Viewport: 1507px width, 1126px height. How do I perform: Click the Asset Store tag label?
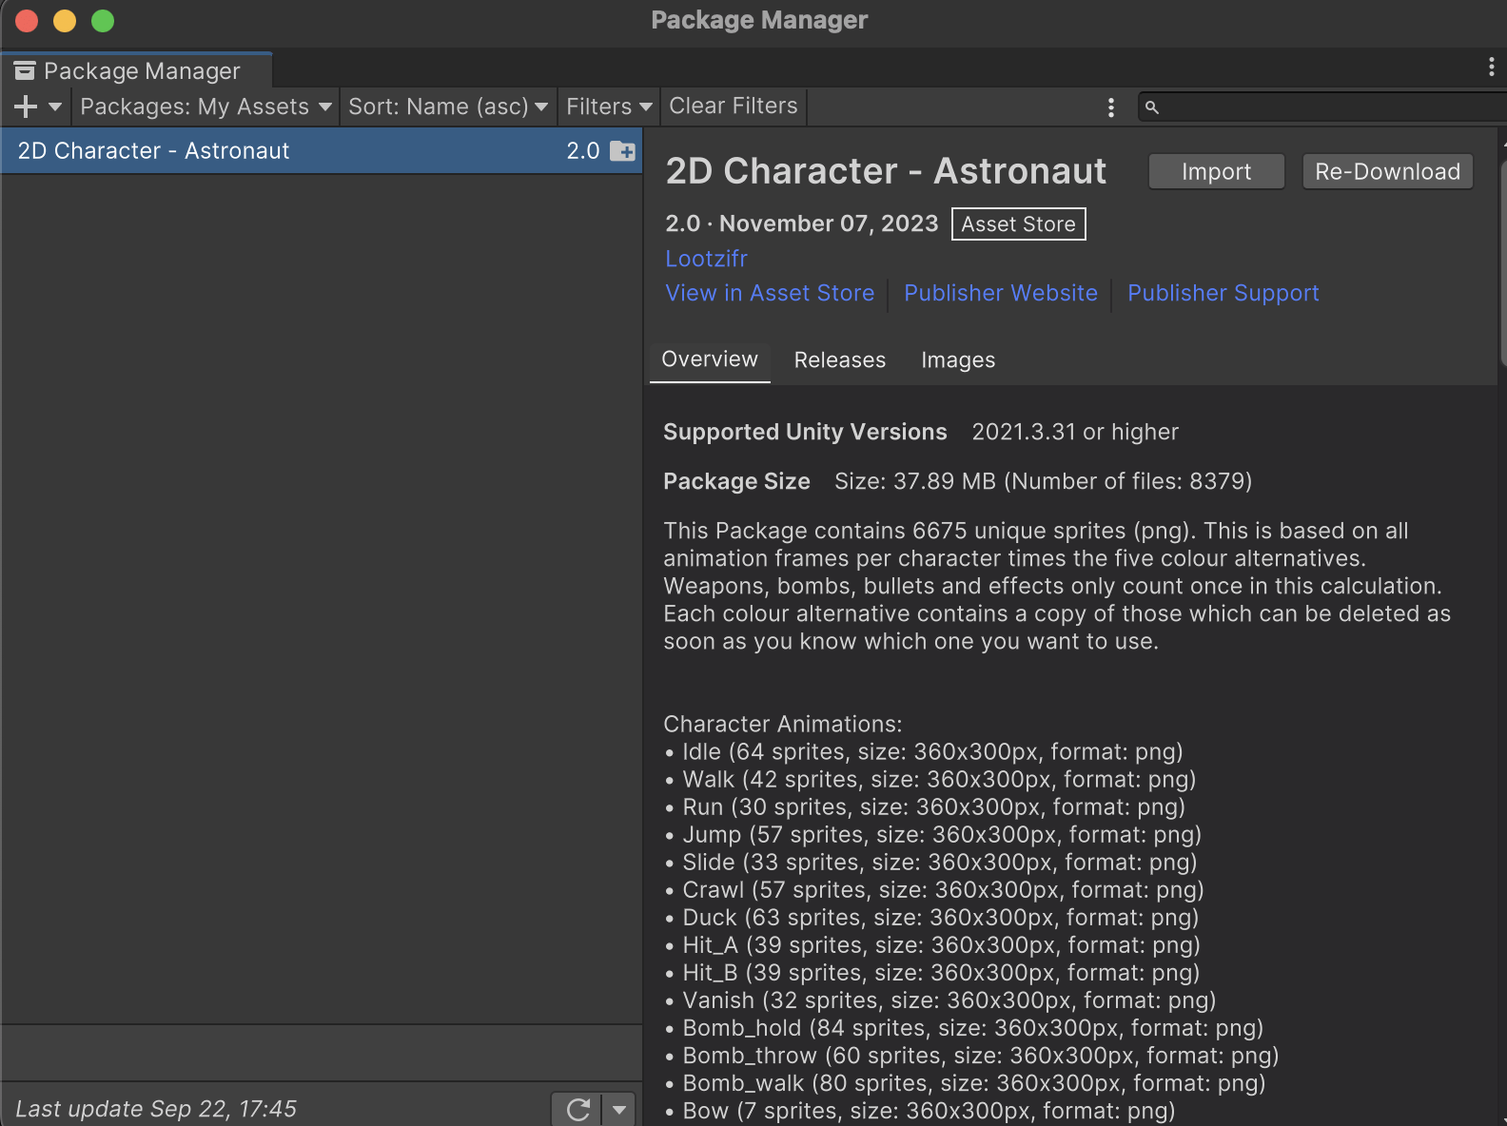pyautogui.click(x=1018, y=224)
